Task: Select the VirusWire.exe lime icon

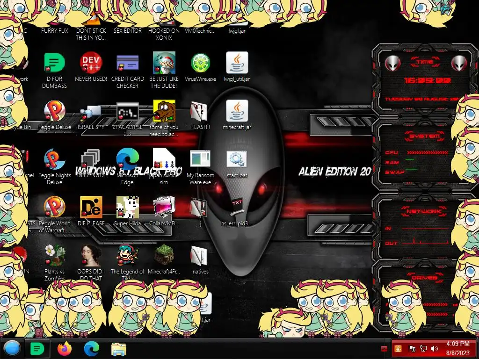Action: (x=200, y=63)
